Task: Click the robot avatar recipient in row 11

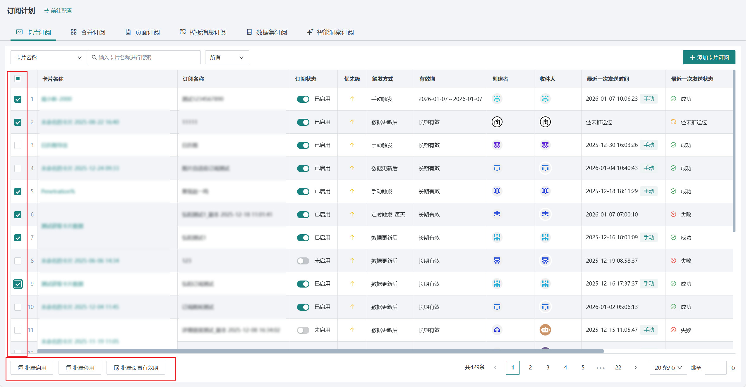Action: pyautogui.click(x=545, y=330)
